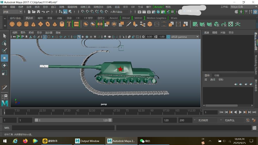Viewport: 258px width, 145px height.
Task: Switch to the Arnold shelf tab
Action: click(x=113, y=18)
